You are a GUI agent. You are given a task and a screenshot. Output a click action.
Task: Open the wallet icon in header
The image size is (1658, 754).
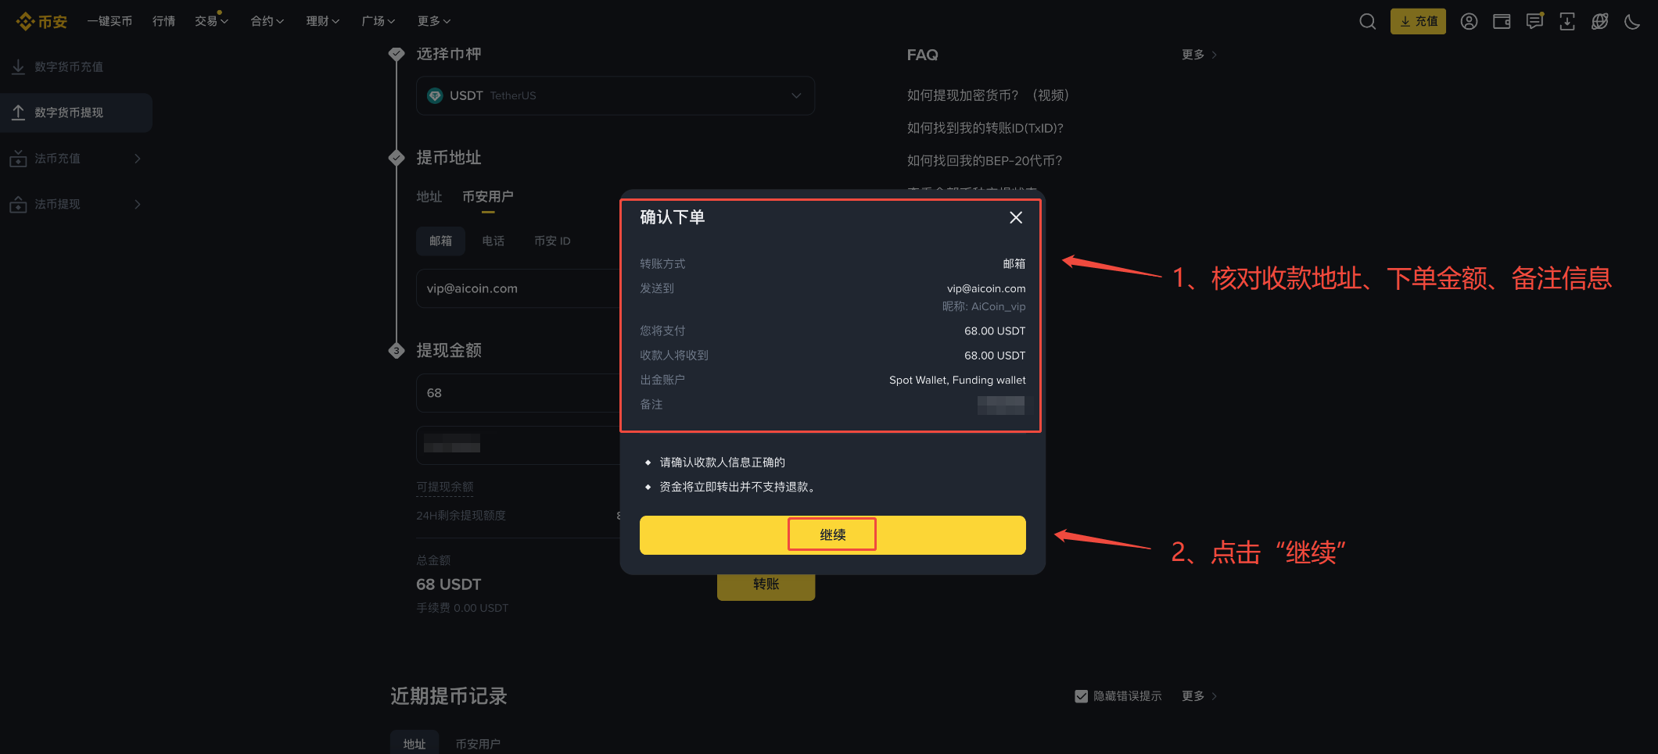[1502, 21]
